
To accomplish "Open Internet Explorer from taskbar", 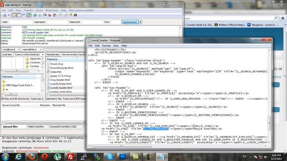I will (18, 157).
